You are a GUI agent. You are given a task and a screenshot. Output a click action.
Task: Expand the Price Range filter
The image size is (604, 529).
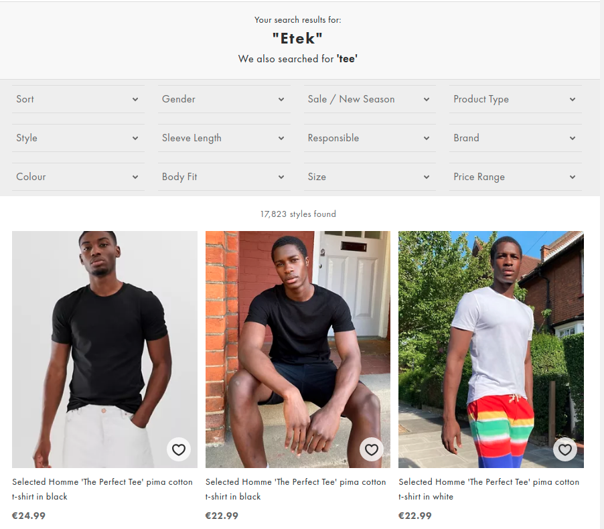(516, 177)
